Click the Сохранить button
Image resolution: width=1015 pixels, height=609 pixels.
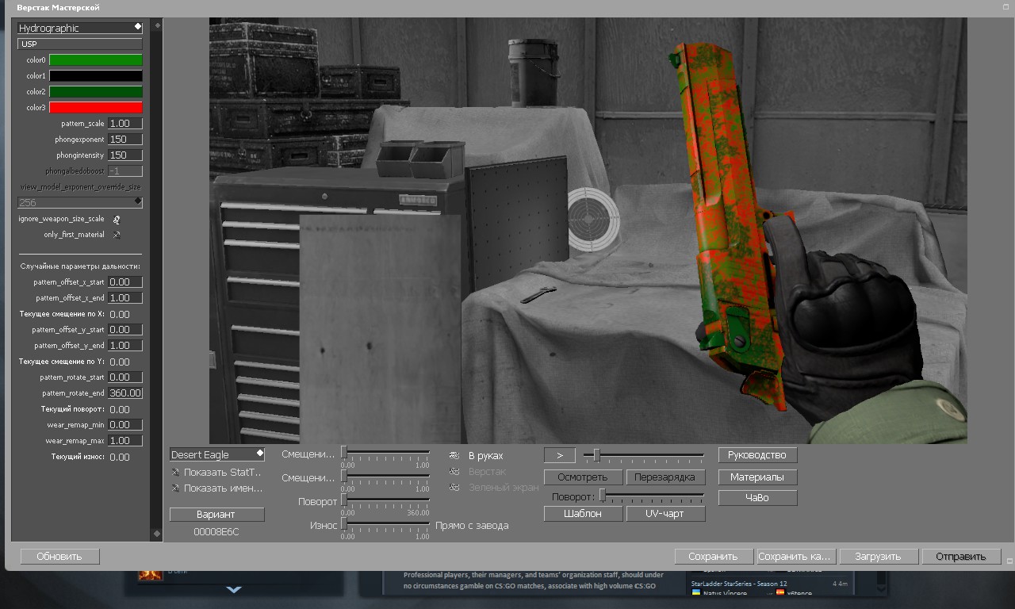[x=714, y=557]
